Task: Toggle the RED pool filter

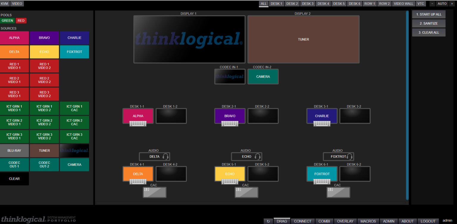Action: (21, 20)
